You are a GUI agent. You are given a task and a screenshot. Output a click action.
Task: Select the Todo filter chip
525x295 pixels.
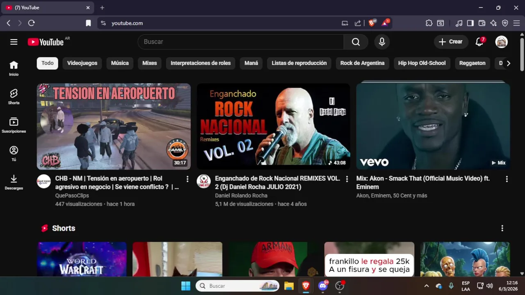[48, 63]
